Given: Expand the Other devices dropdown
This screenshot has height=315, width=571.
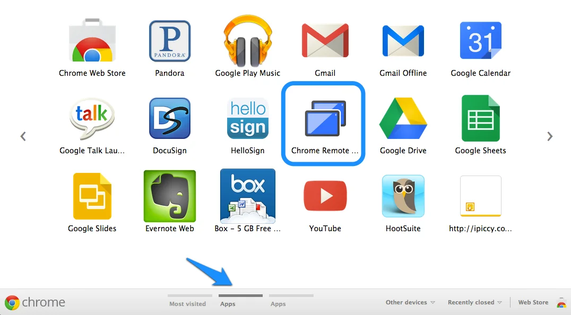Looking at the screenshot, I should coord(410,302).
